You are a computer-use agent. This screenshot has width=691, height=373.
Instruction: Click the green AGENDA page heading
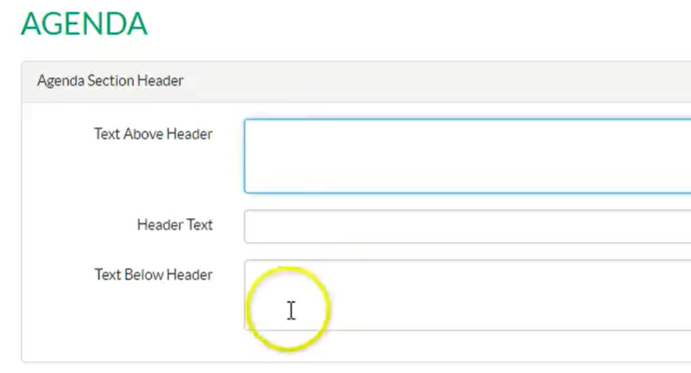[84, 24]
